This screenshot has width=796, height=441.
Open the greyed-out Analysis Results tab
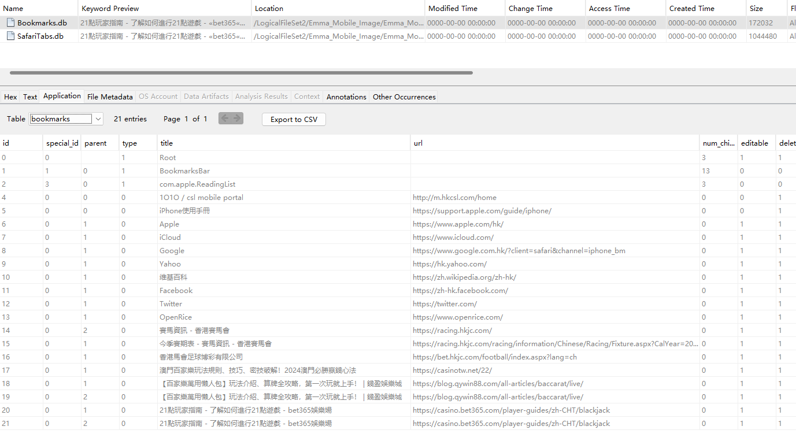point(261,97)
